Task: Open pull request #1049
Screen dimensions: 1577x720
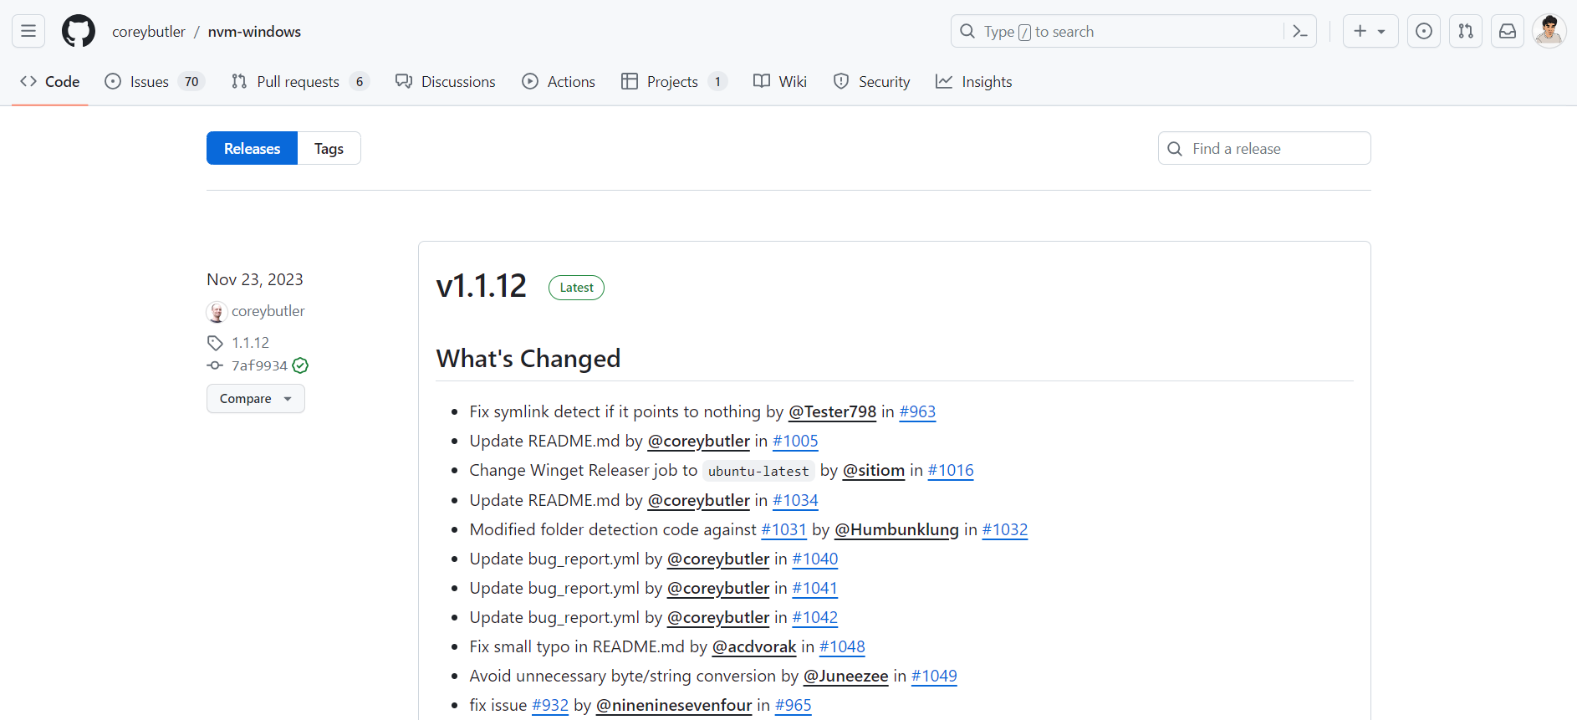Action: tap(934, 676)
